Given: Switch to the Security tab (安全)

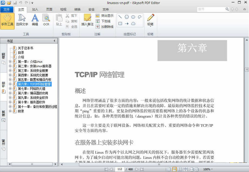Looking at the screenshot, I should pyautogui.click(x=91, y=9).
